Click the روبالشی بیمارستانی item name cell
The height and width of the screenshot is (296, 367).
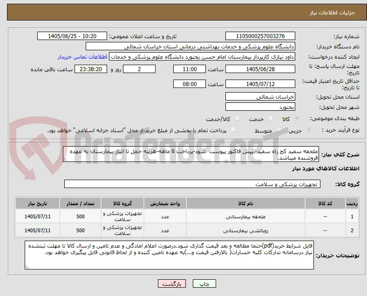coord(245,230)
